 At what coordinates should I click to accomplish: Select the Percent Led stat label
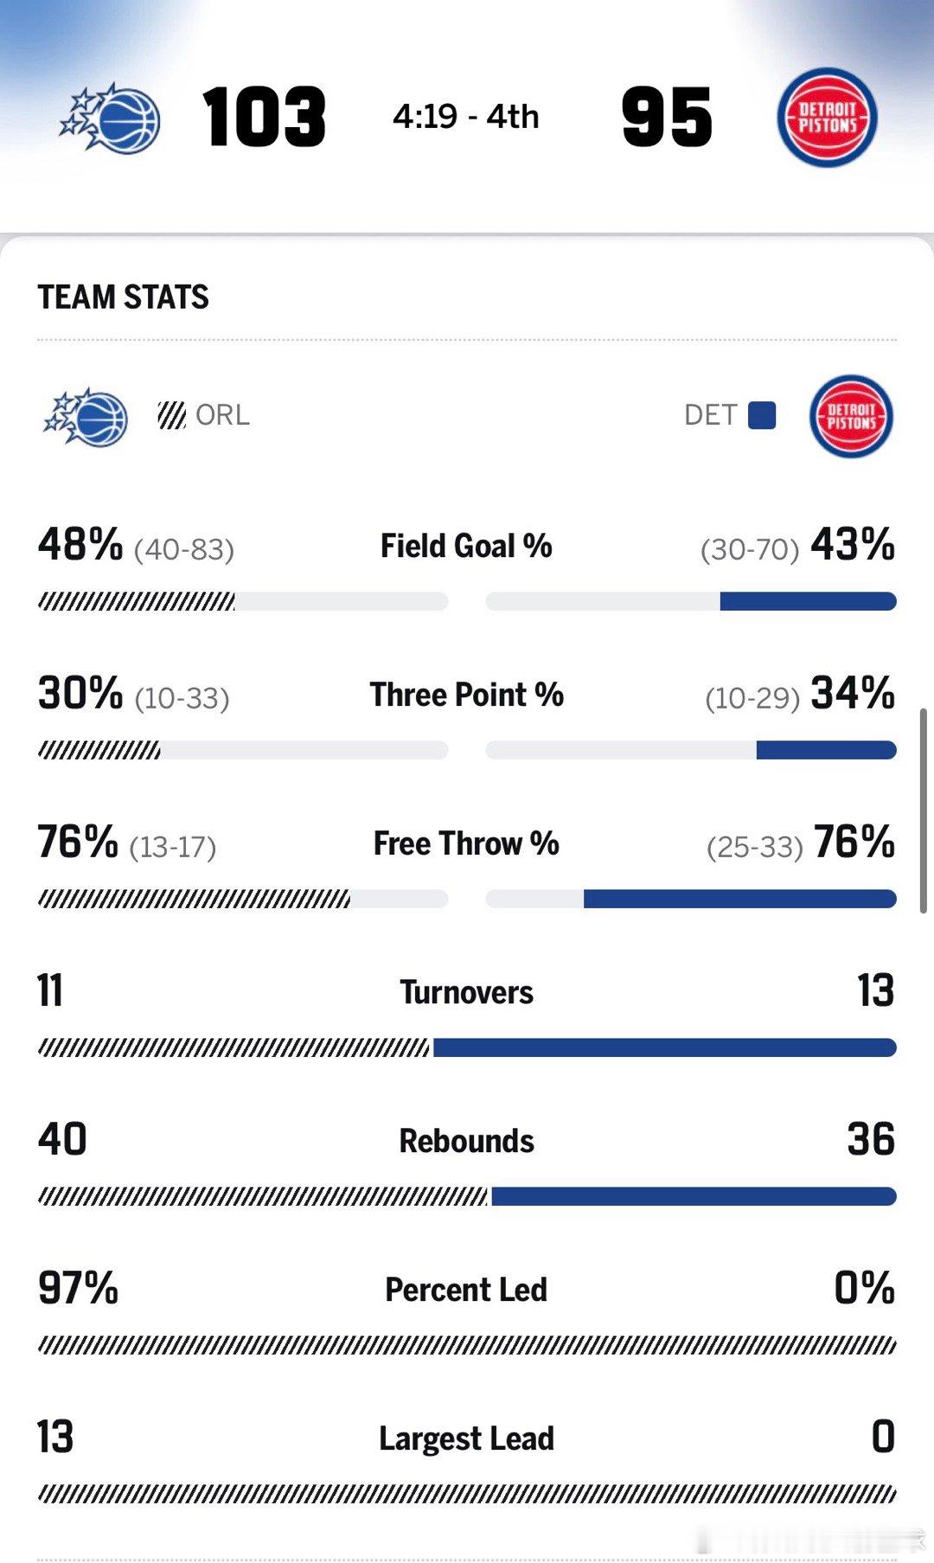(x=465, y=1289)
